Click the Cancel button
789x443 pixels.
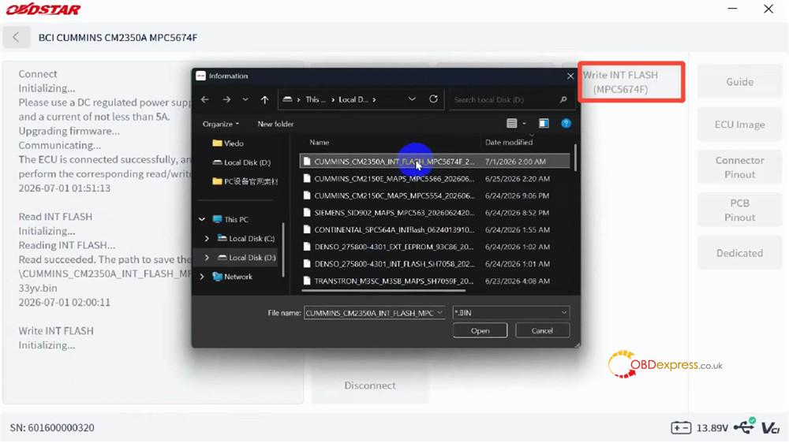point(542,330)
